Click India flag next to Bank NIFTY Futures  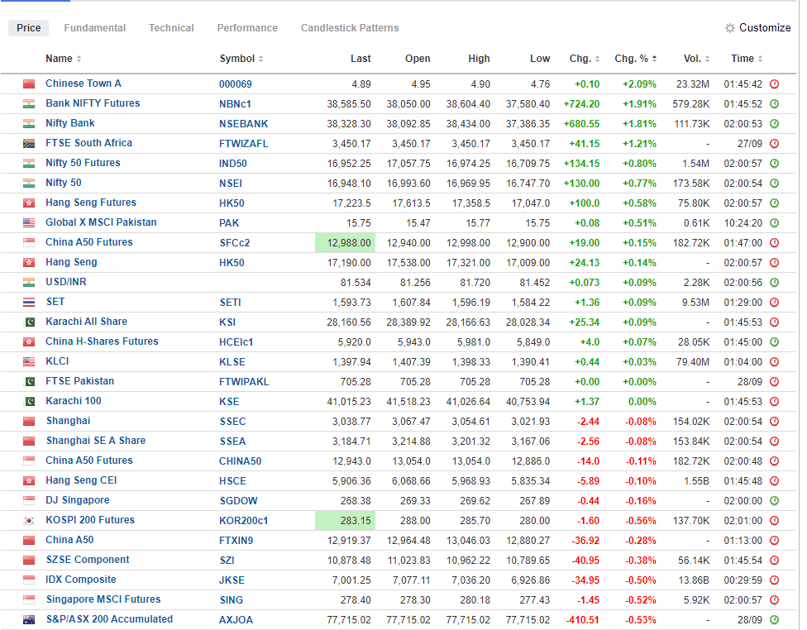click(29, 104)
